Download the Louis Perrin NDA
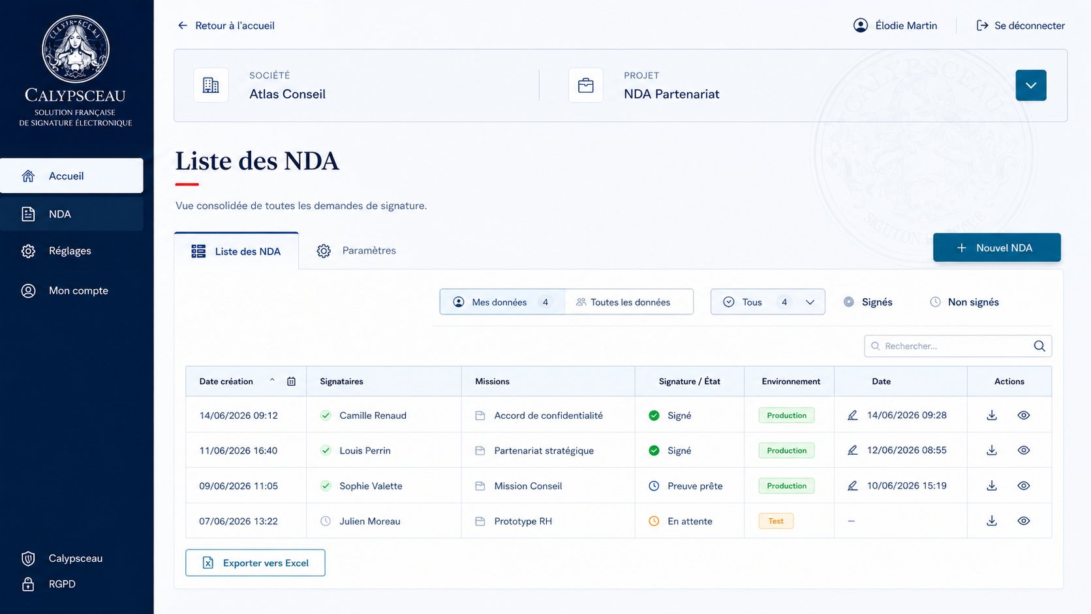 (x=992, y=451)
